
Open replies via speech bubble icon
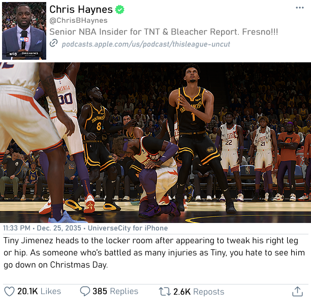(x=85, y=291)
